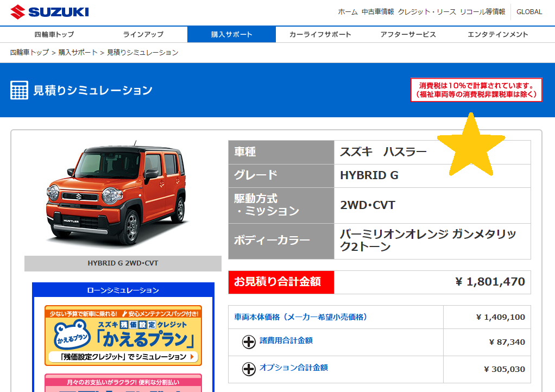Click the Suzuki logo
Image resolution: width=555 pixels, height=392 pixels.
point(49,12)
